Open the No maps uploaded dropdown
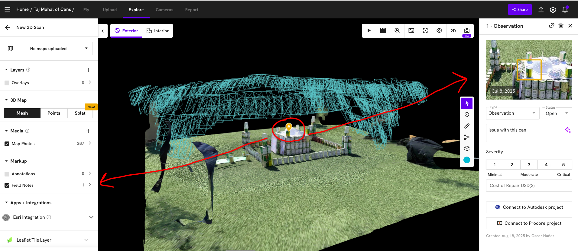578x251 pixels. pos(48,49)
